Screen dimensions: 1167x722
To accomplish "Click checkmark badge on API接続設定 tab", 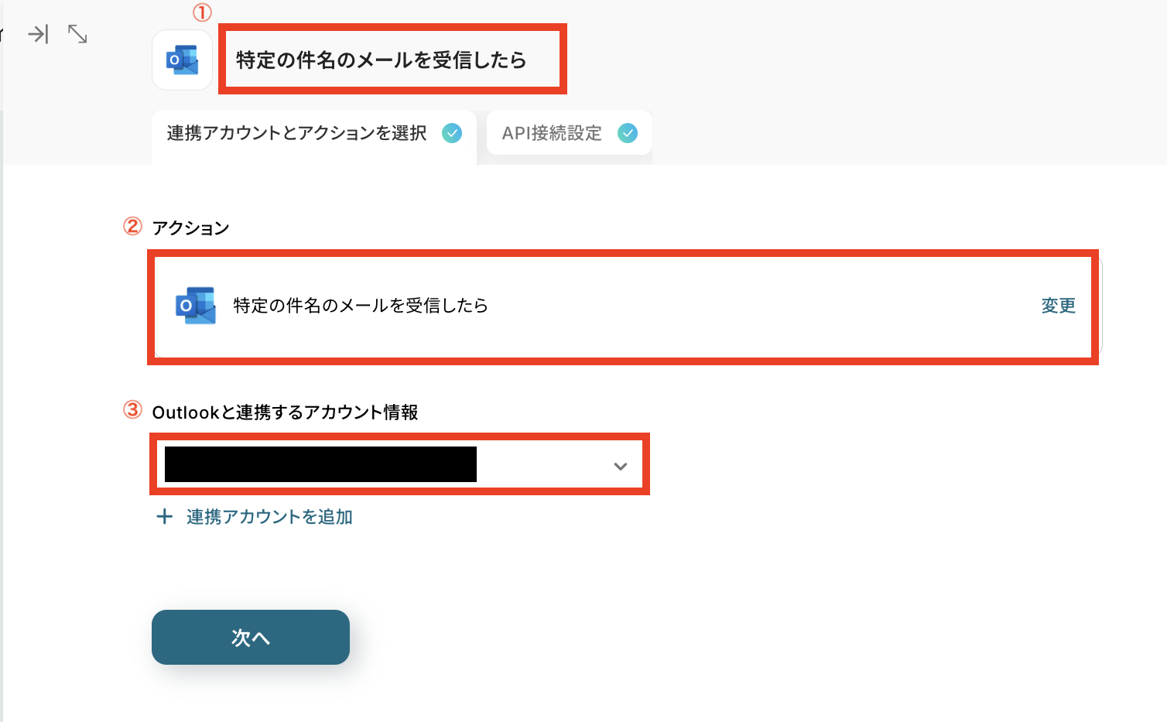I will [x=628, y=133].
